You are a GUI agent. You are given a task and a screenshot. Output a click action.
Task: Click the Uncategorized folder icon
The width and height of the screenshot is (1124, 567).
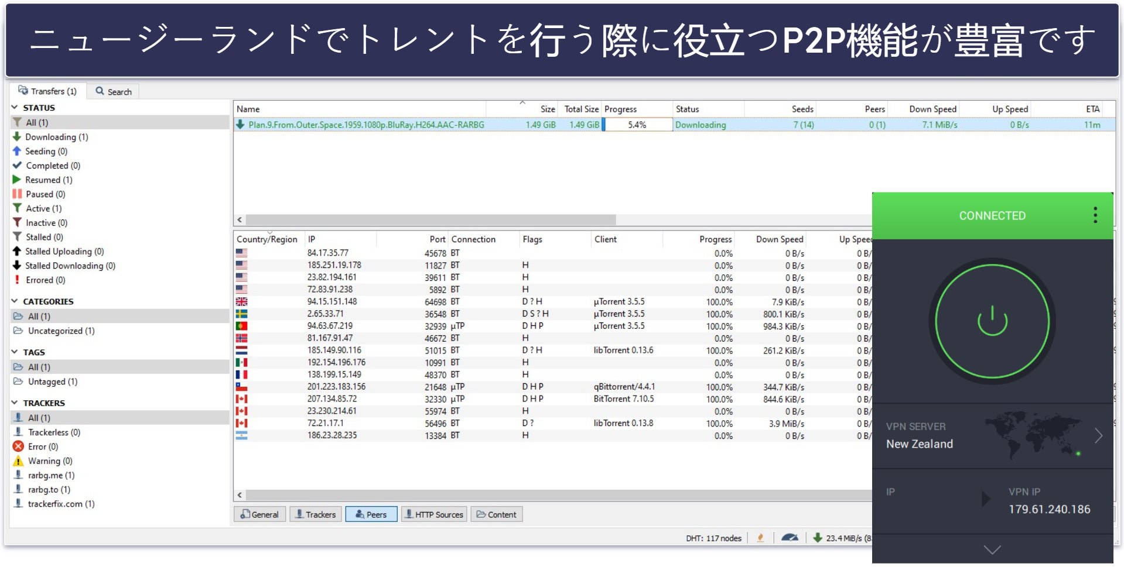tap(18, 331)
